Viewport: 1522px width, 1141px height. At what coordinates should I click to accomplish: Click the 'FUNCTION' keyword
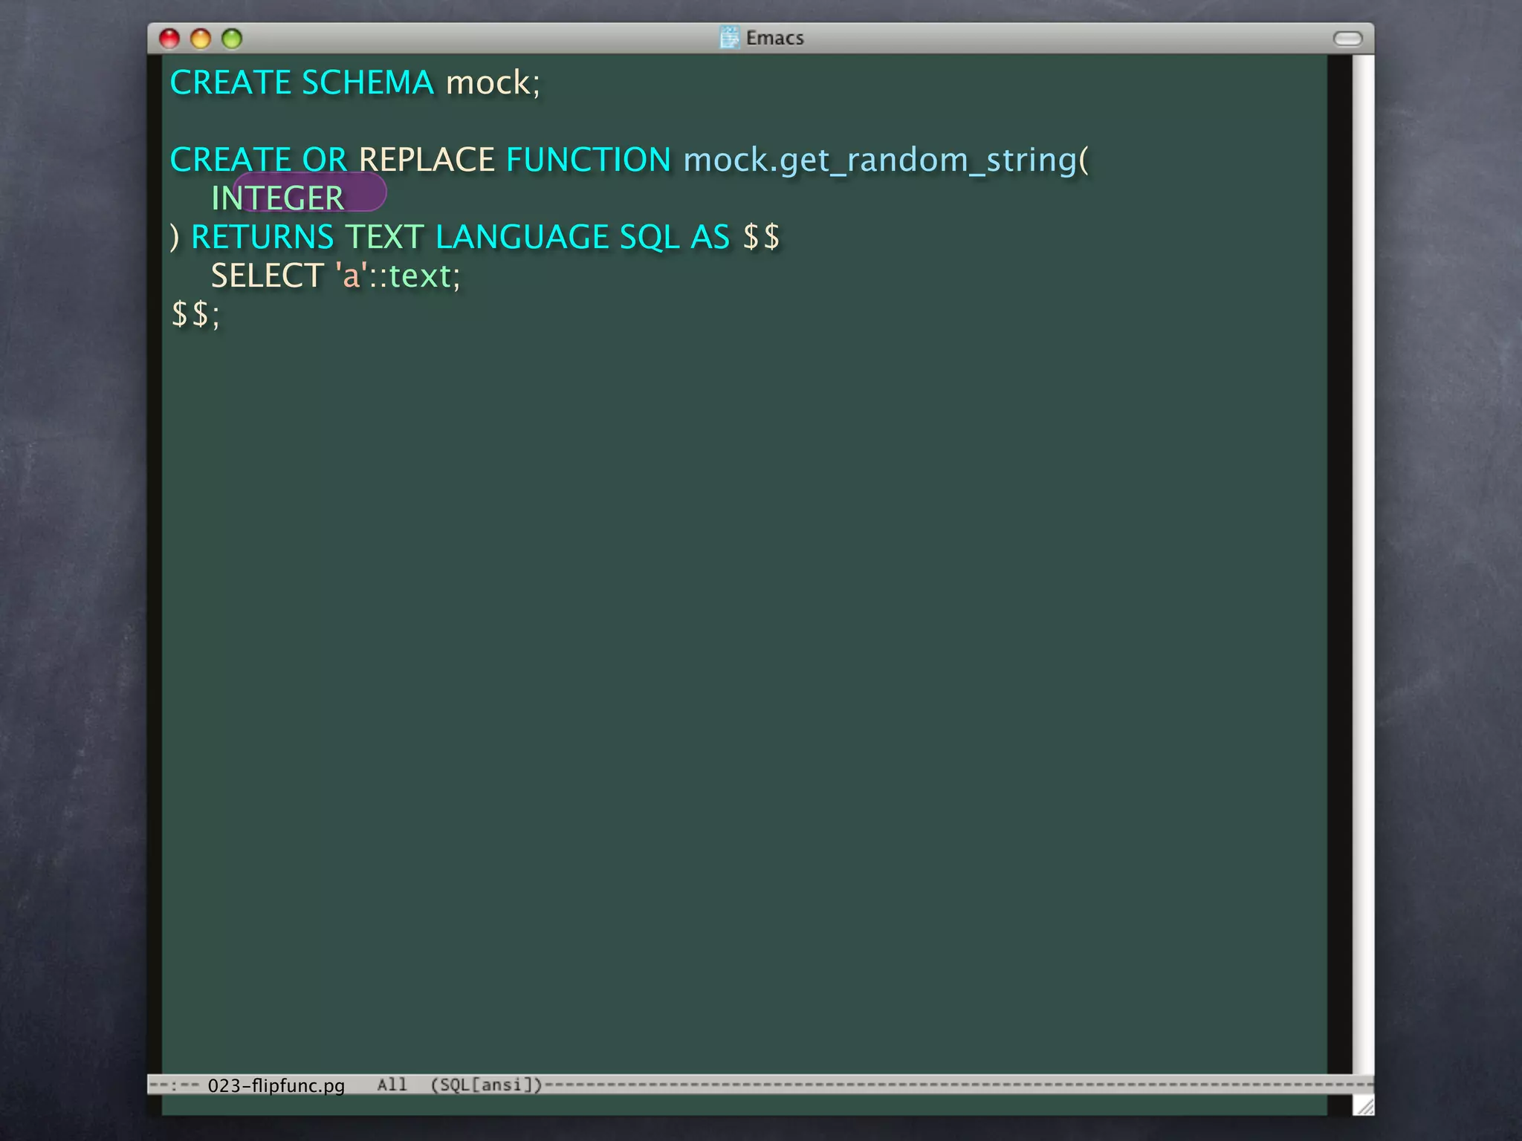(589, 160)
